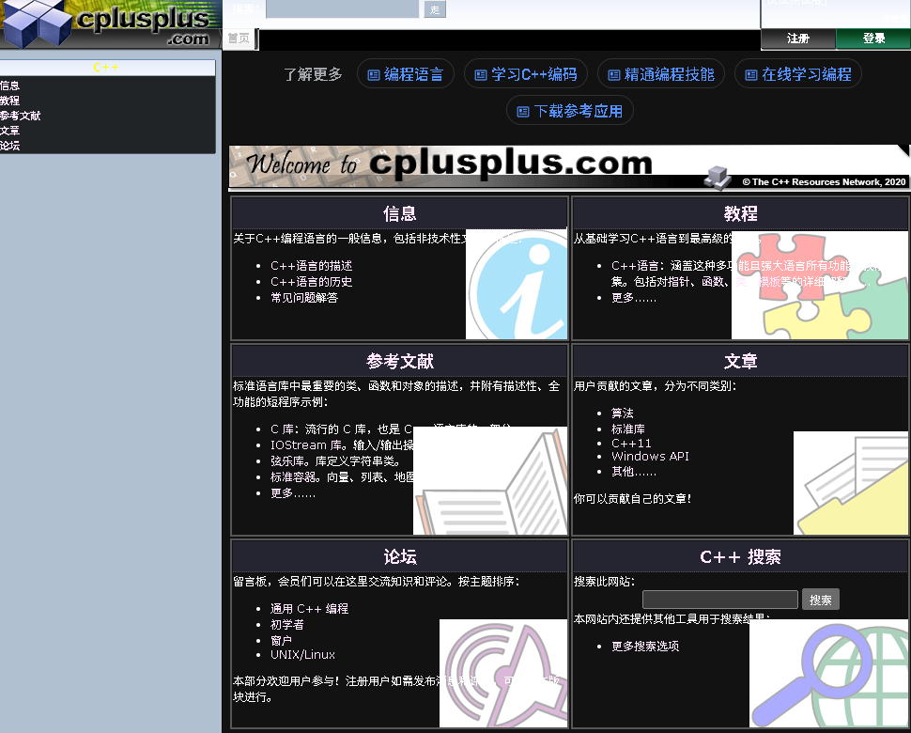The height and width of the screenshot is (733, 911).
Task: Open the C++11 articles link
Action: click(x=631, y=444)
